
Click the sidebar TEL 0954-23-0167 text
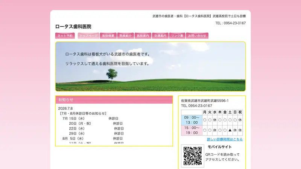pos(196,106)
